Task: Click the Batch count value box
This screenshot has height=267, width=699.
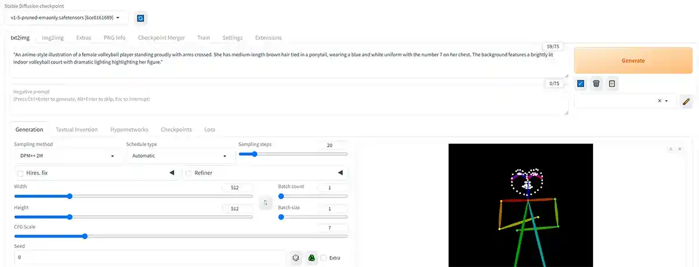Action: point(333,188)
